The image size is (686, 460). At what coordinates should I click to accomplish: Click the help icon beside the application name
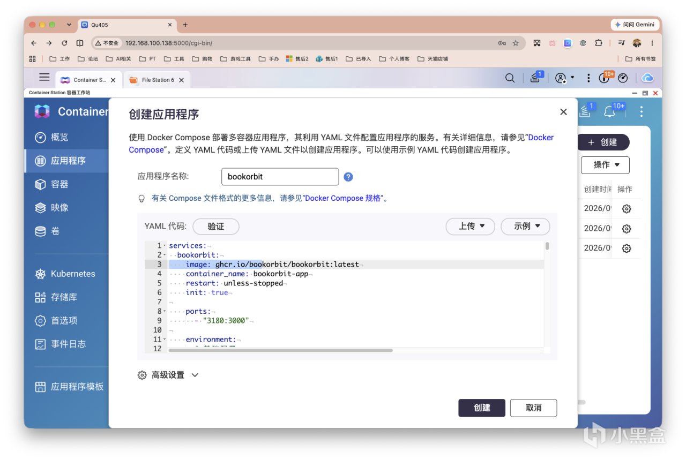click(x=348, y=177)
